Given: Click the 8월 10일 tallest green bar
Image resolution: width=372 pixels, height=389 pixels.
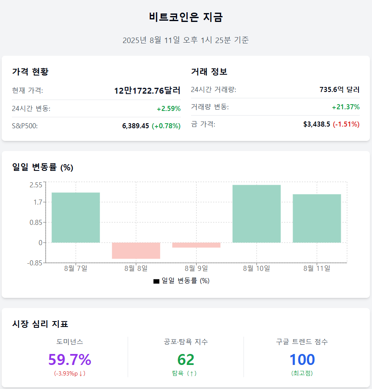Looking at the screenshot, I should [x=257, y=213].
